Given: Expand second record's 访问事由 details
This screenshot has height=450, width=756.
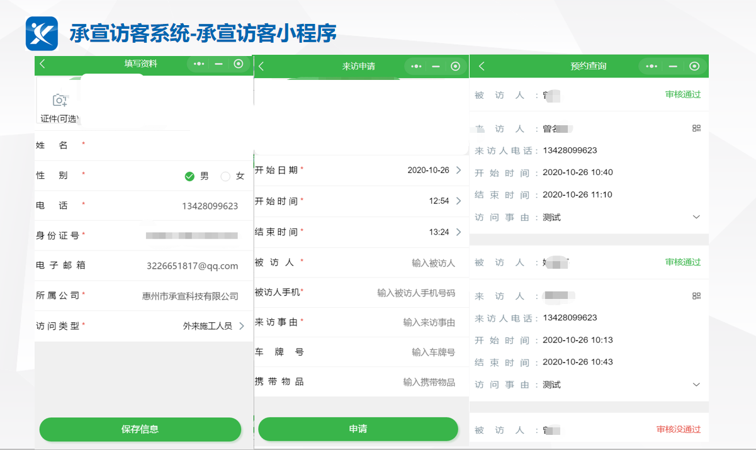Looking at the screenshot, I should tap(696, 385).
